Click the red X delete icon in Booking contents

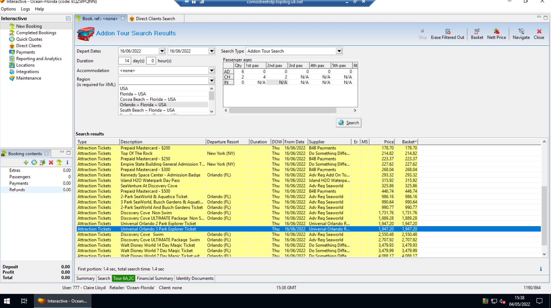coord(51,162)
